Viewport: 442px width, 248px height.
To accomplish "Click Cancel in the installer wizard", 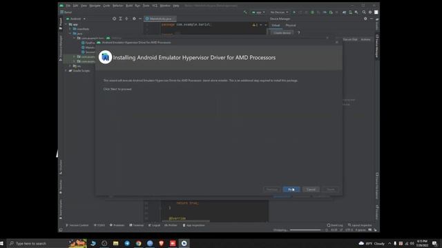I will 311,189.
